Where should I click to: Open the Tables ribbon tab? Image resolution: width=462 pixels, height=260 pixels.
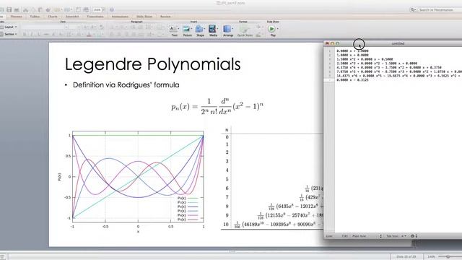pyautogui.click(x=35, y=17)
